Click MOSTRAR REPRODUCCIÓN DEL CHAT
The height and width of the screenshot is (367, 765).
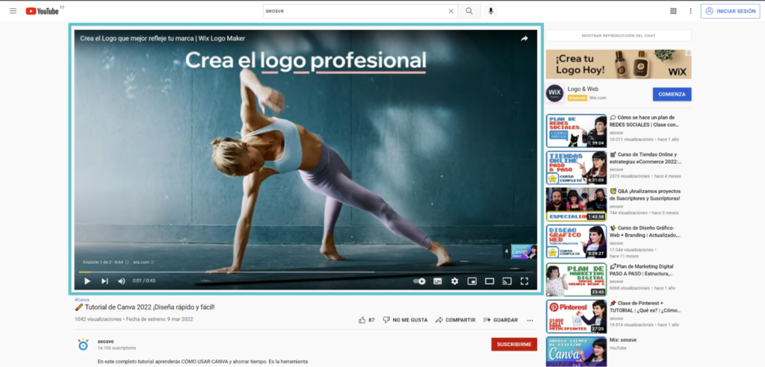(x=618, y=36)
